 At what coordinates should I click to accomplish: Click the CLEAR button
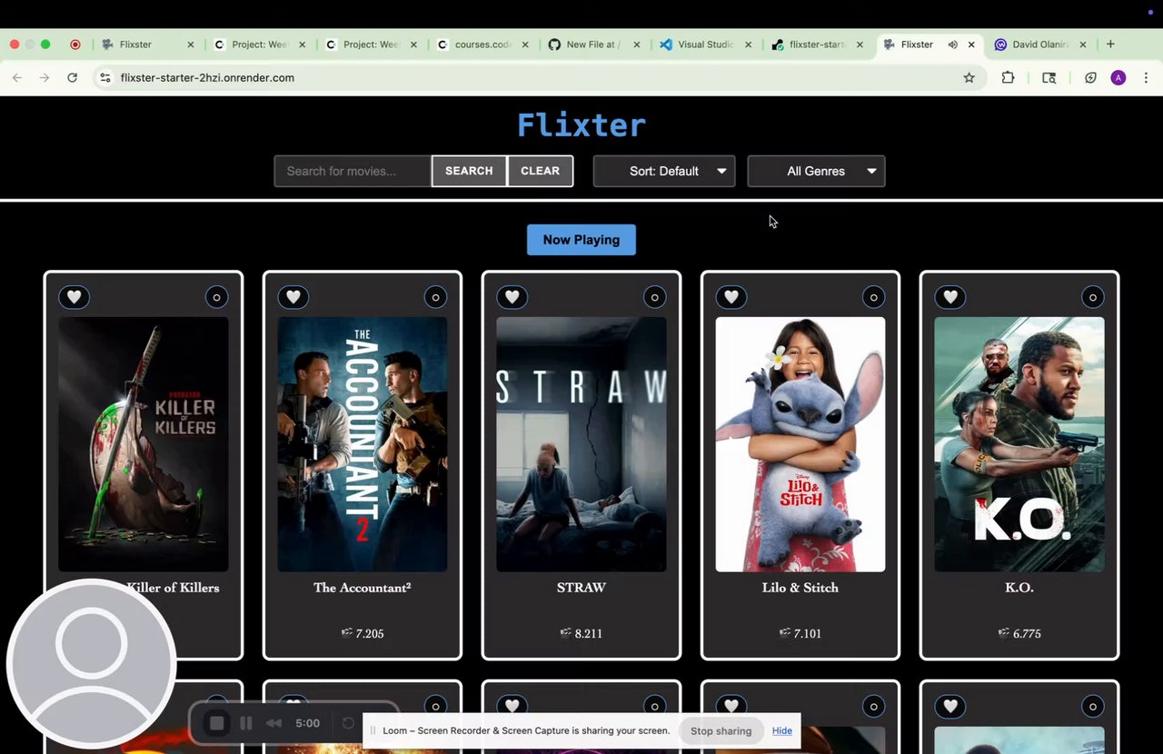540,171
